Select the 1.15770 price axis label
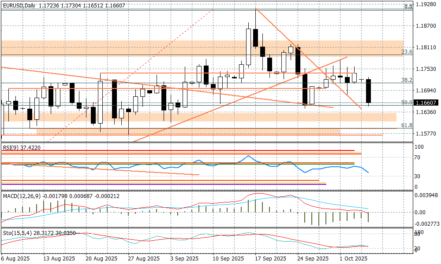The width and height of the screenshot is (441, 264). [426, 134]
